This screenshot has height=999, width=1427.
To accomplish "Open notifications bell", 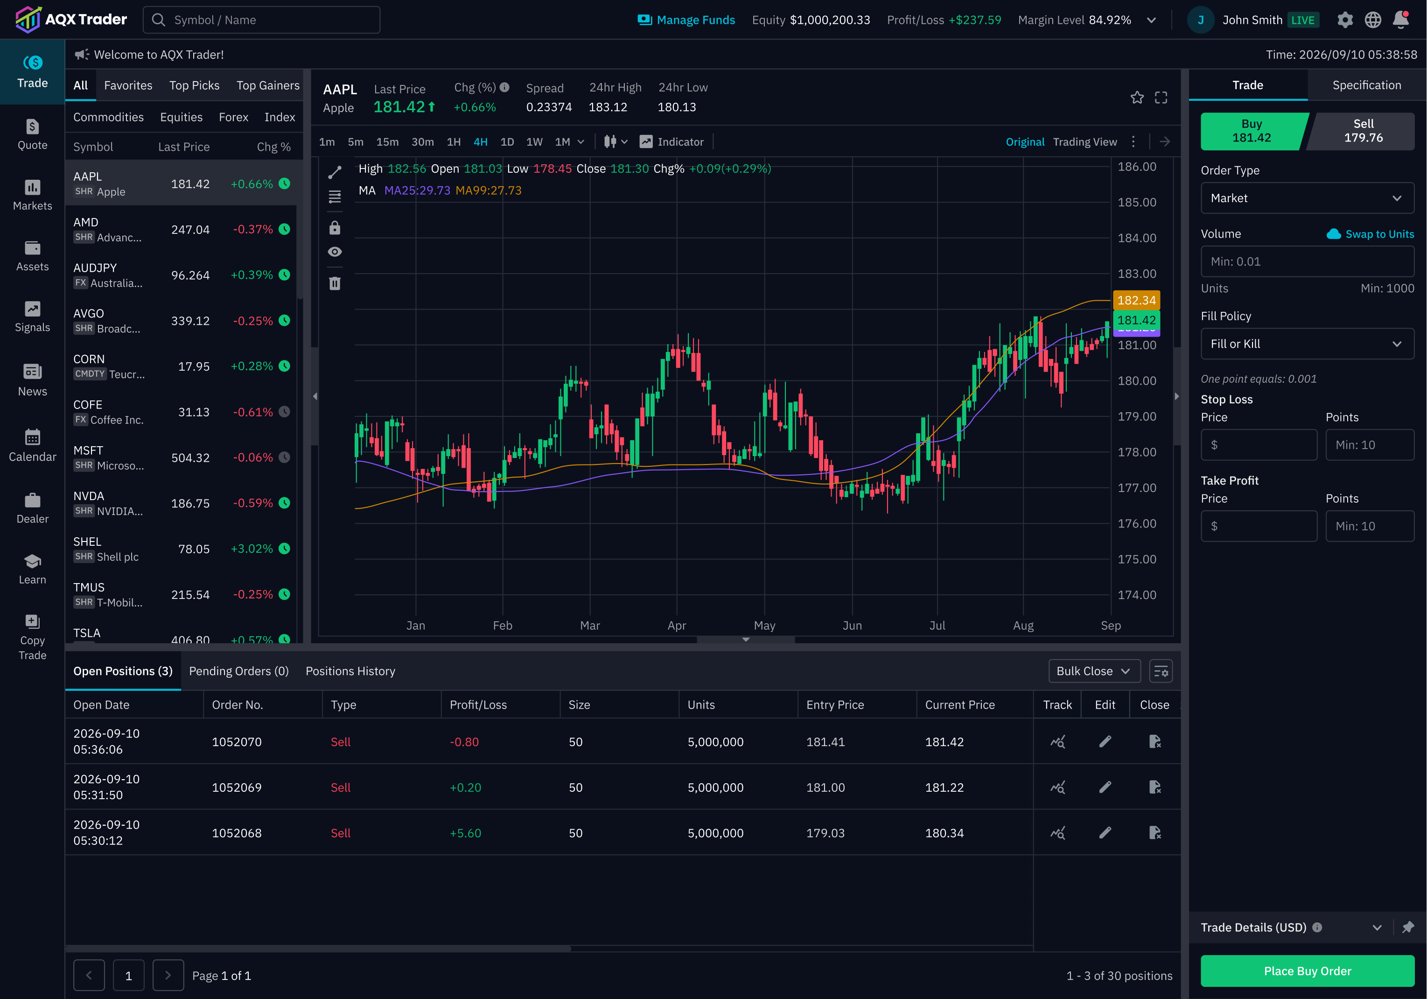I will pos(1401,20).
